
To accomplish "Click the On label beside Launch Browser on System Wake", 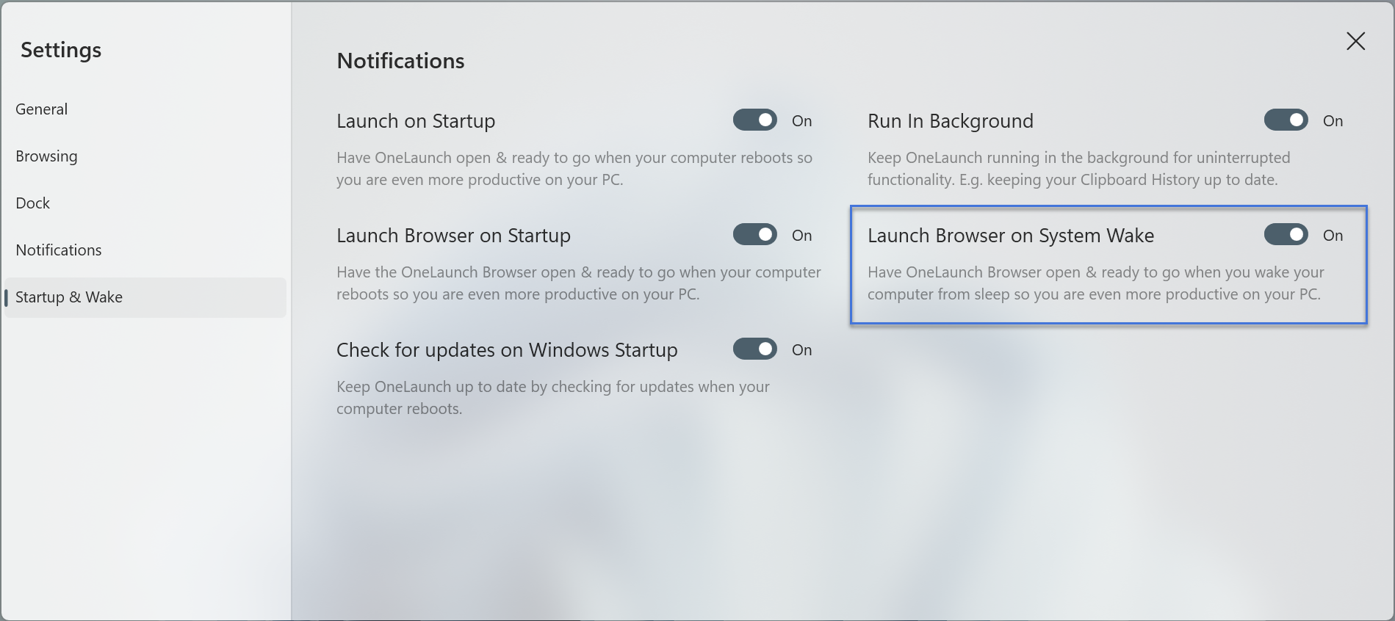I will pos(1333,236).
